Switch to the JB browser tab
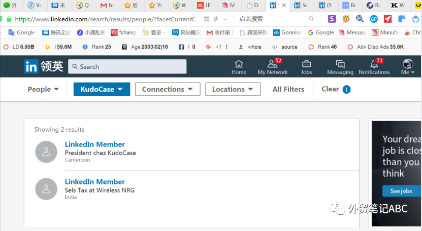The height and width of the screenshot is (231, 422). click(204, 5)
